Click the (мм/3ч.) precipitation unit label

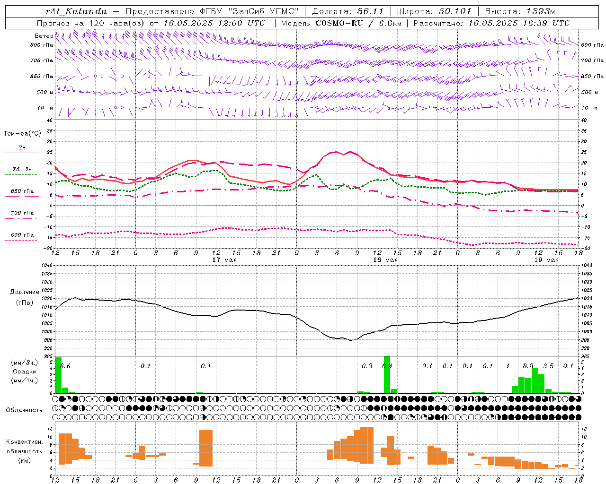(x=25, y=363)
